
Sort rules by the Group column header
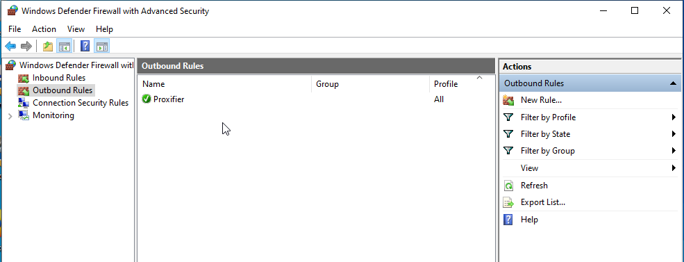[x=370, y=84]
